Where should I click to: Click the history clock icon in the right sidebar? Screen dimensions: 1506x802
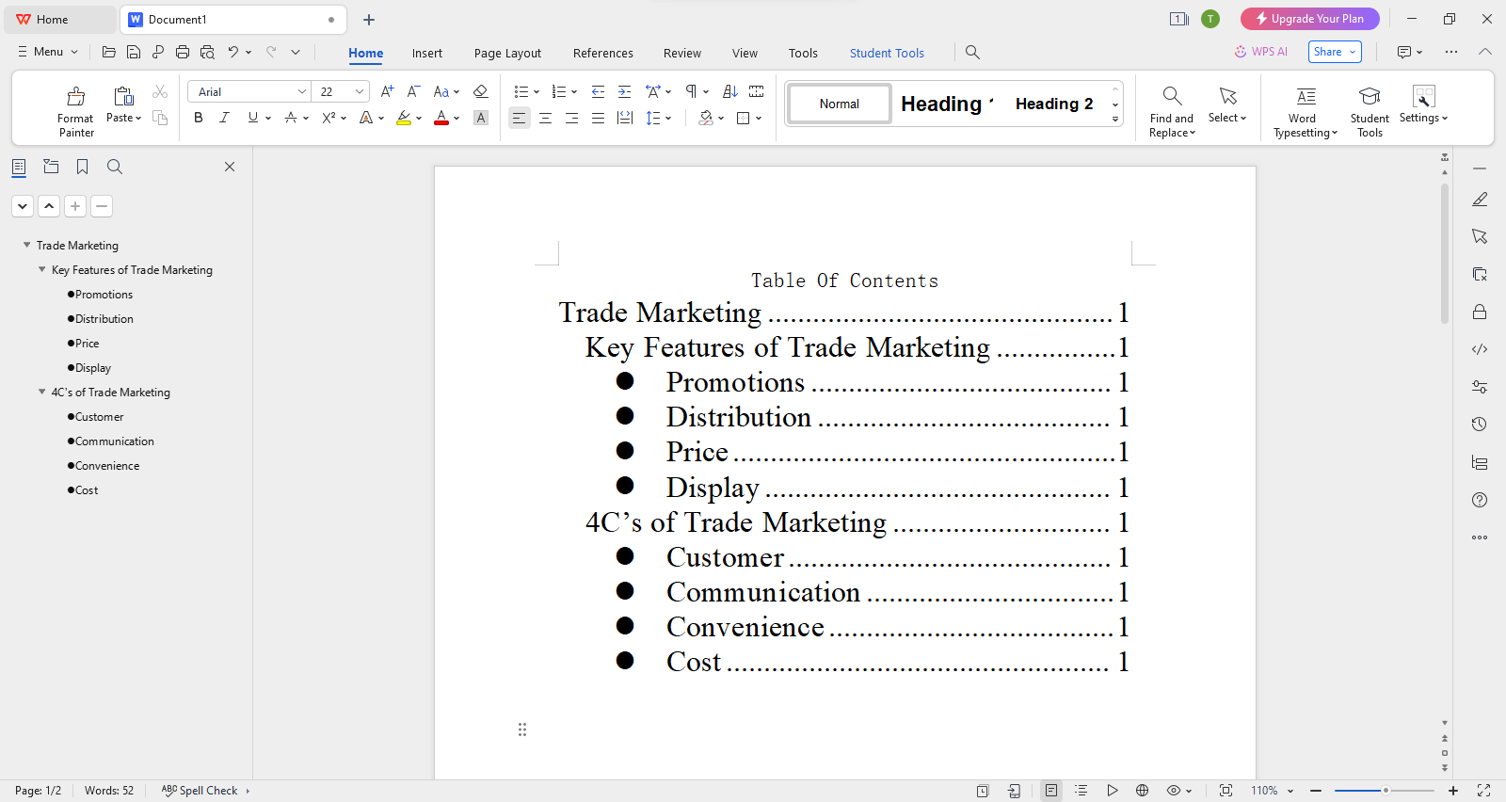tap(1480, 425)
